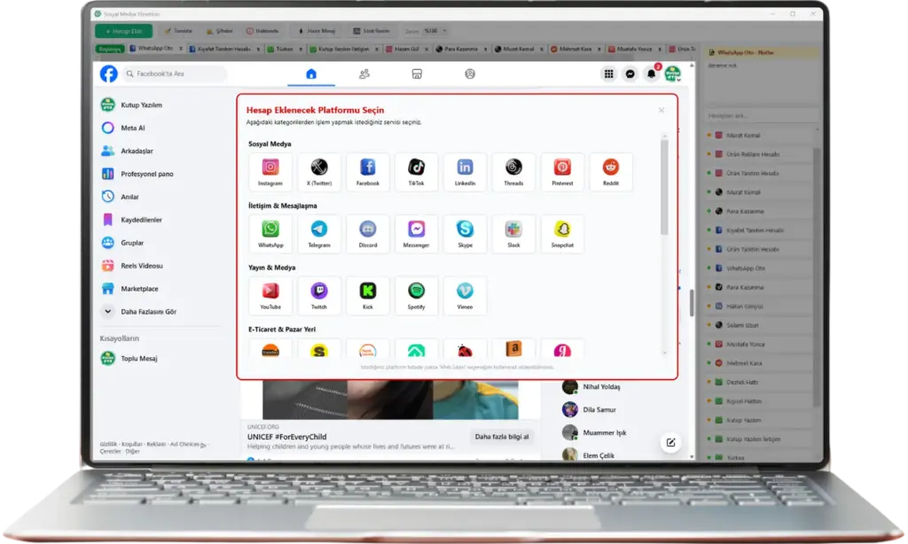The width and height of the screenshot is (908, 544).
Task: Open the Zoom percentage dropdown
Action: click(435, 31)
